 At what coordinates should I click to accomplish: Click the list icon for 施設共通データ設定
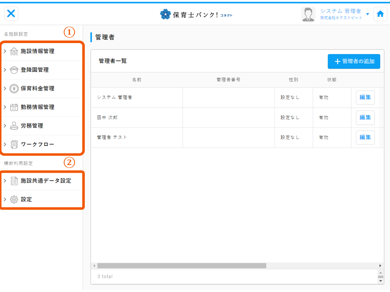click(14, 181)
